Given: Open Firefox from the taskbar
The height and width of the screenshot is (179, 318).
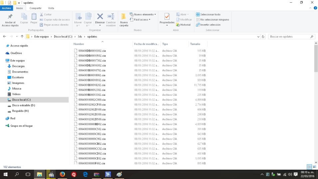Looking at the screenshot, I should coord(62,174).
